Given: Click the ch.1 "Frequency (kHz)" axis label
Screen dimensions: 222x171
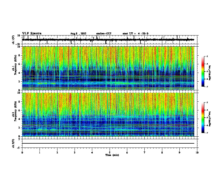Looking at the screenshot, I should point(15,65).
